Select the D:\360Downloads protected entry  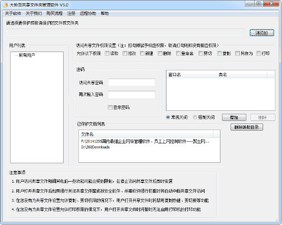(x=95, y=147)
